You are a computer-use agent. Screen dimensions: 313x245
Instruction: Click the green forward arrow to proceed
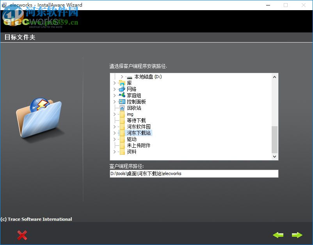pos(297,235)
